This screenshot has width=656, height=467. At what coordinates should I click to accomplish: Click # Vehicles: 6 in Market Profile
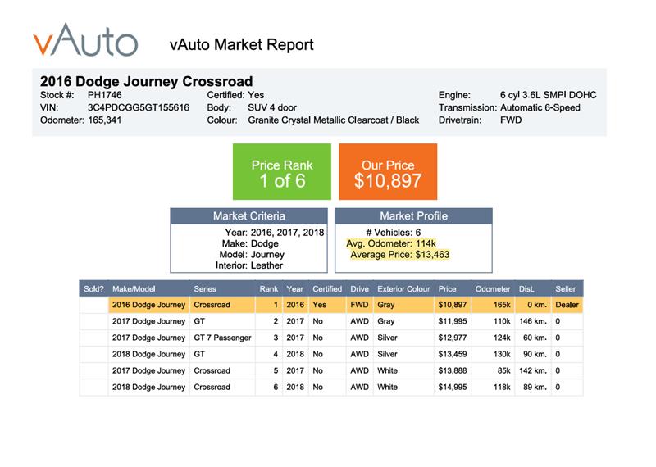click(394, 233)
